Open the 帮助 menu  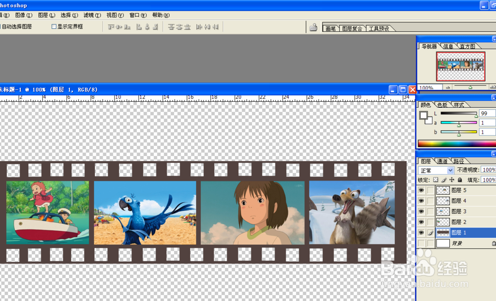coord(161,15)
